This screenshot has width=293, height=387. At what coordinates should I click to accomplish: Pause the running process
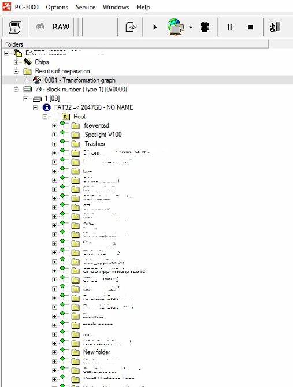(x=229, y=27)
